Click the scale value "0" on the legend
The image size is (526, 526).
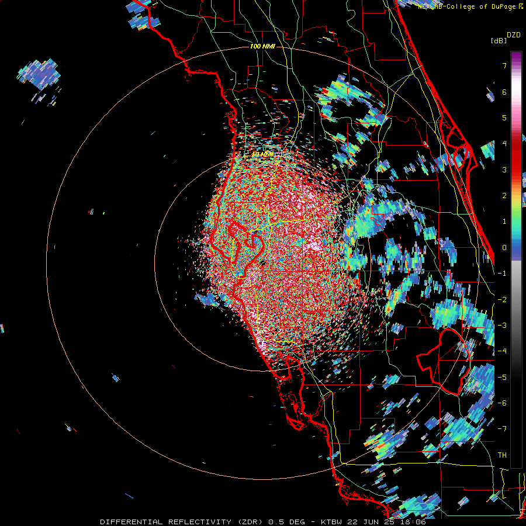(x=504, y=248)
